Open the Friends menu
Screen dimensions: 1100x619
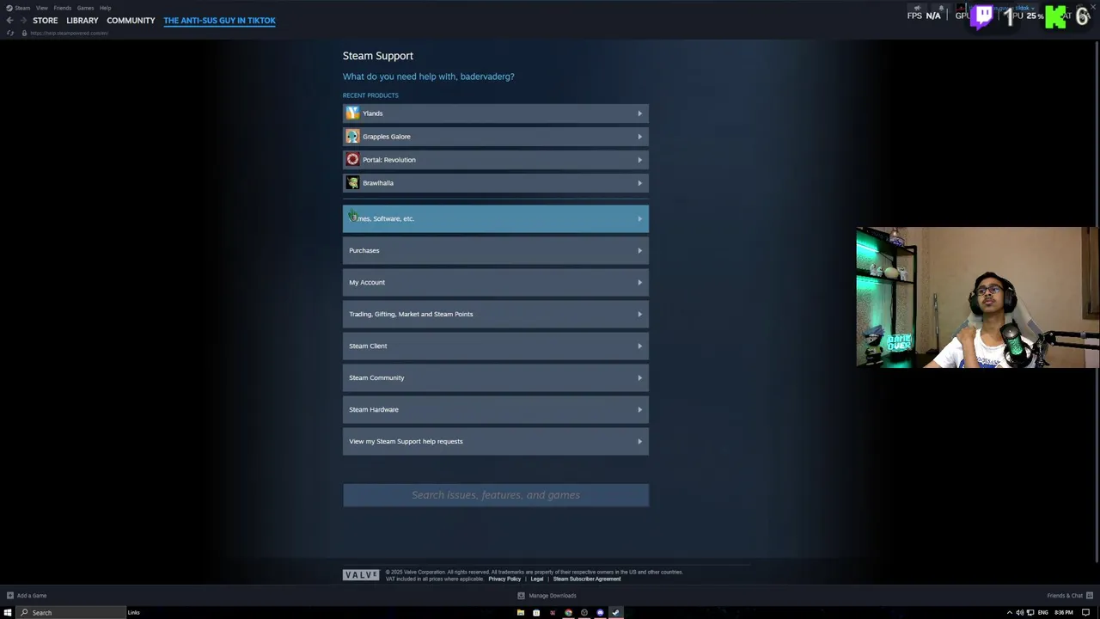tap(63, 8)
